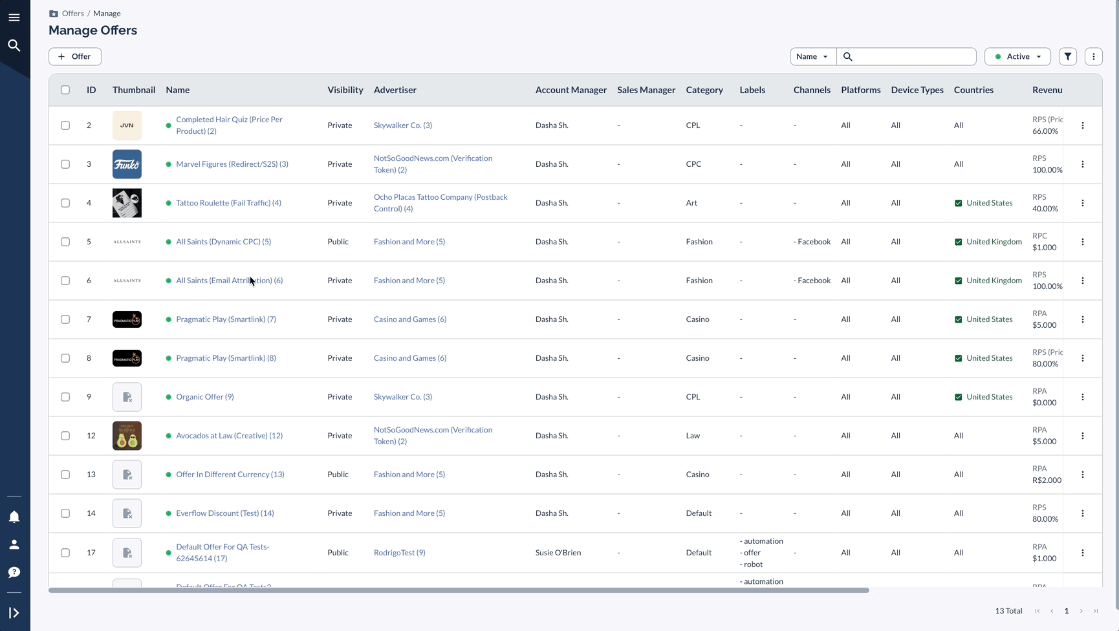1119x631 pixels.
Task: Open row actions for Tattoo Roulette offer
Action: (x=1083, y=203)
